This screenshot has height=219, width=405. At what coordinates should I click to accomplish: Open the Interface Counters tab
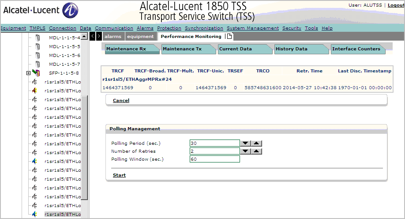coord(358,49)
